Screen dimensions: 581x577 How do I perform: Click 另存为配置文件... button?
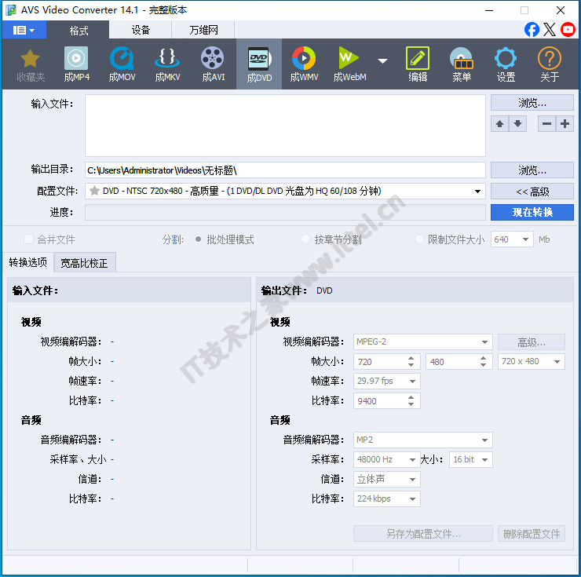tap(422, 534)
